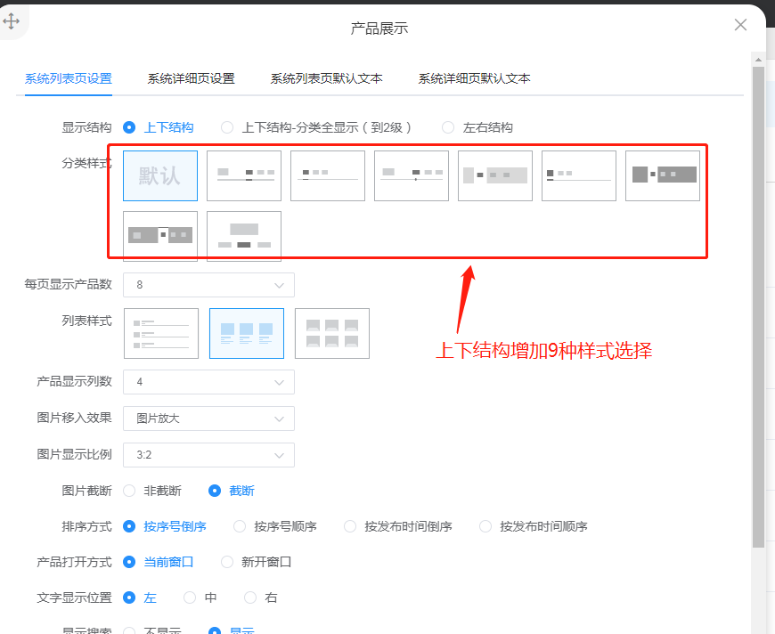Close the 产品展示 dialog
The height and width of the screenshot is (634, 775).
point(740,25)
